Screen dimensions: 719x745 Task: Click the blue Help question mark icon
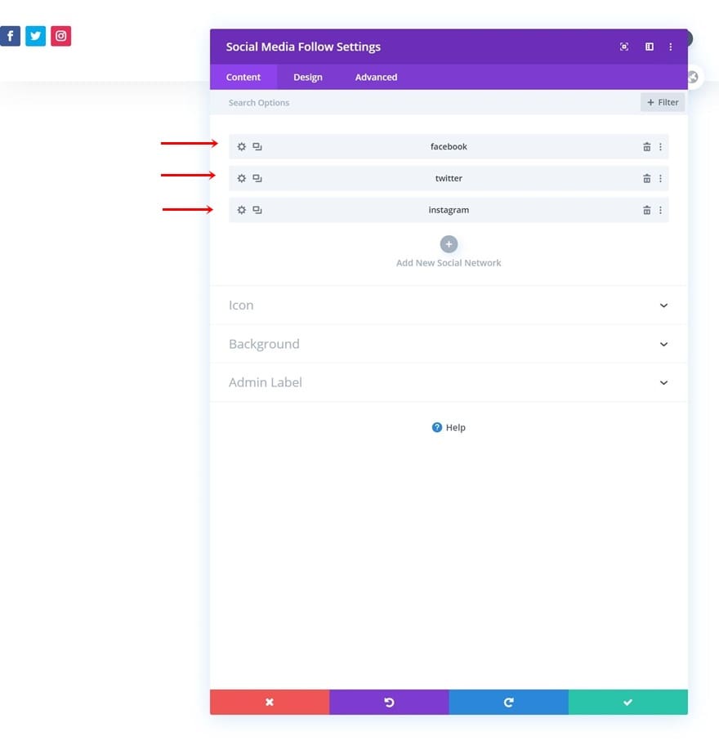(x=437, y=427)
